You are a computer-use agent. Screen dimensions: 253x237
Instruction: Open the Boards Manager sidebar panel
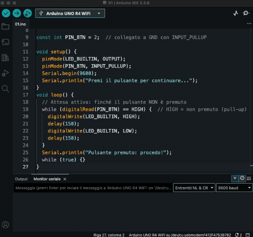(6, 42)
